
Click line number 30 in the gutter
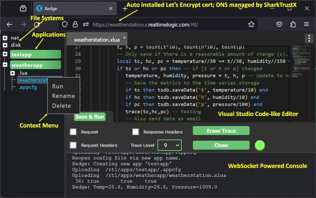pos(78,68)
